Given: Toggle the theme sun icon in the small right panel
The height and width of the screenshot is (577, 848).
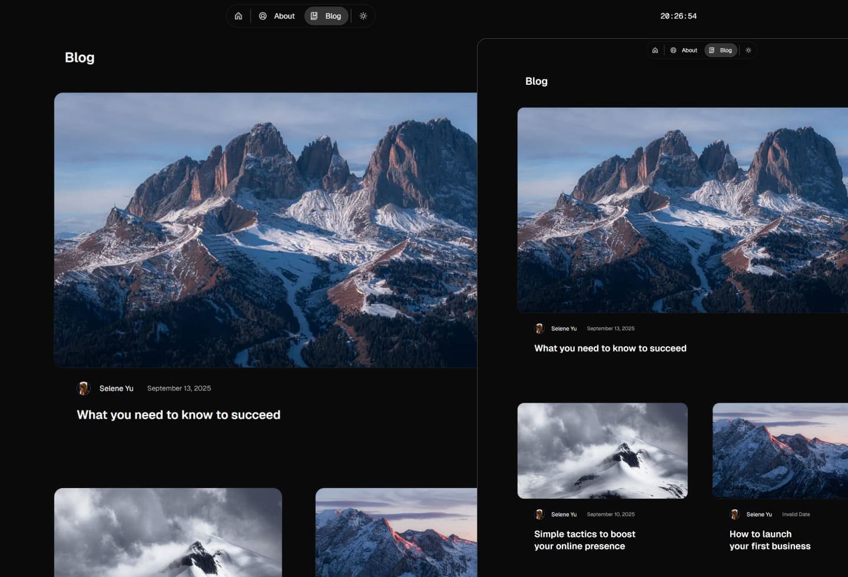Looking at the screenshot, I should pyautogui.click(x=748, y=50).
